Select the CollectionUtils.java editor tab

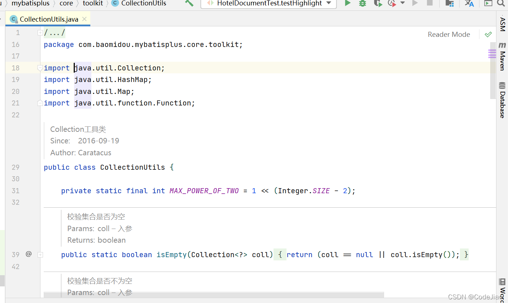[x=49, y=19]
